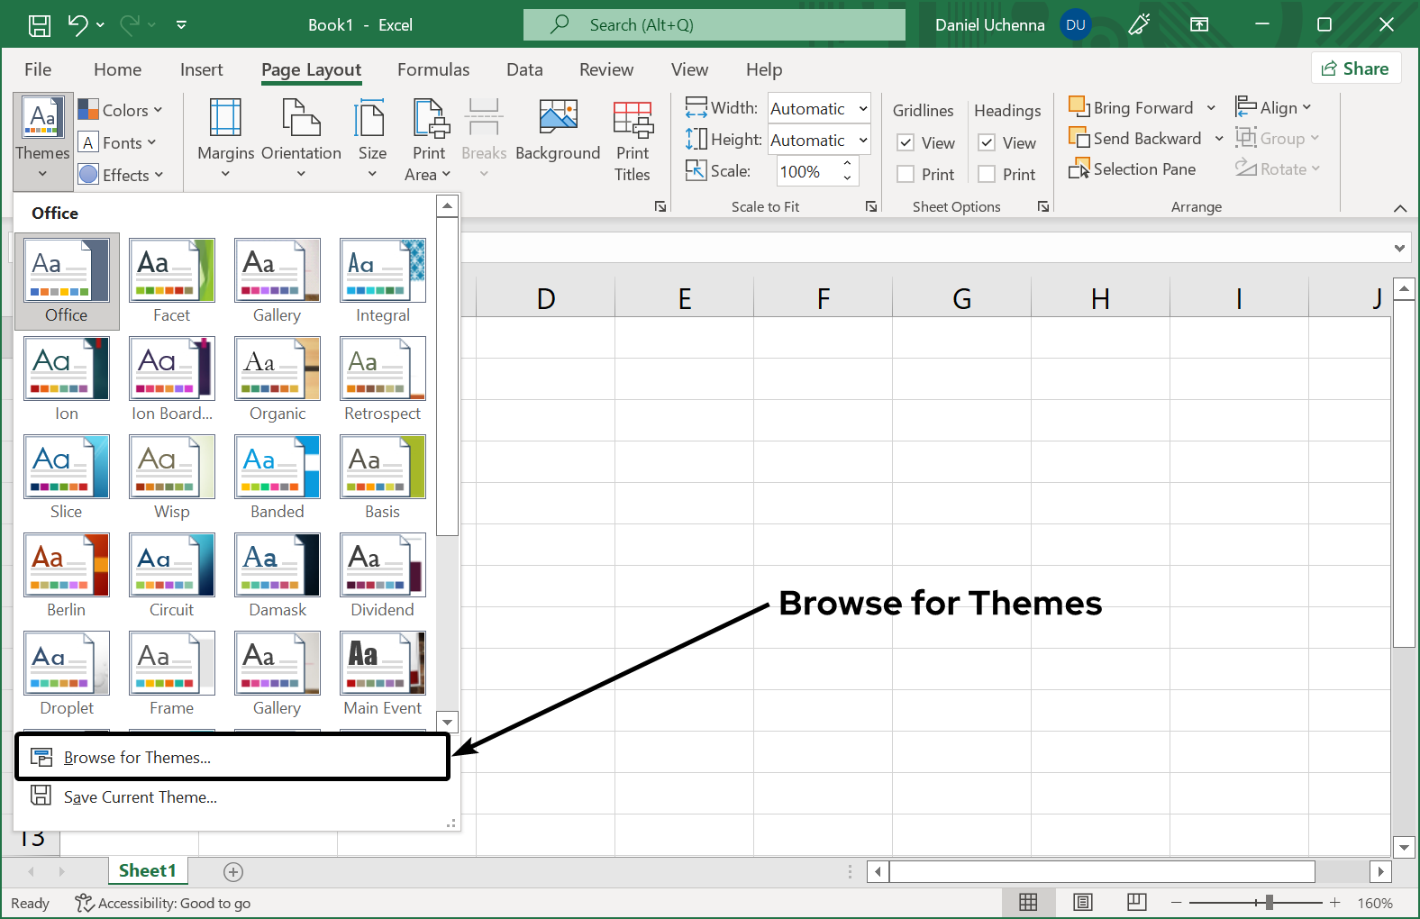Open the Selection Pane
This screenshot has width=1420, height=919.
click(1133, 168)
